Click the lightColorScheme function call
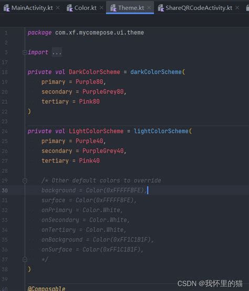Image resolution: width=249 pixels, height=291 pixels. tap(161, 131)
